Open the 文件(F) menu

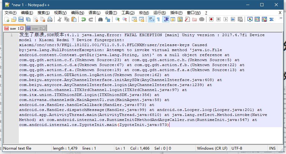[10, 13]
